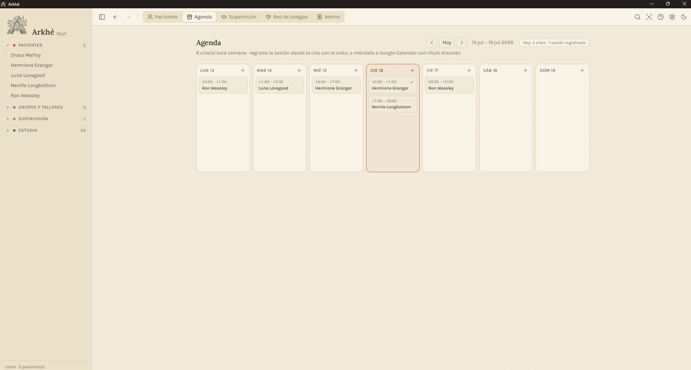The height and width of the screenshot is (370, 691).
Task: Open the help question mark icon
Action: [661, 17]
